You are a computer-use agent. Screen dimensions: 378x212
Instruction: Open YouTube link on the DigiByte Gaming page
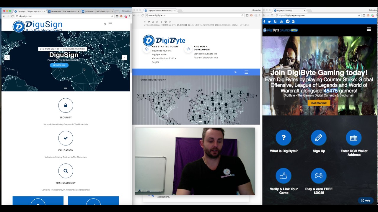tap(281, 21)
